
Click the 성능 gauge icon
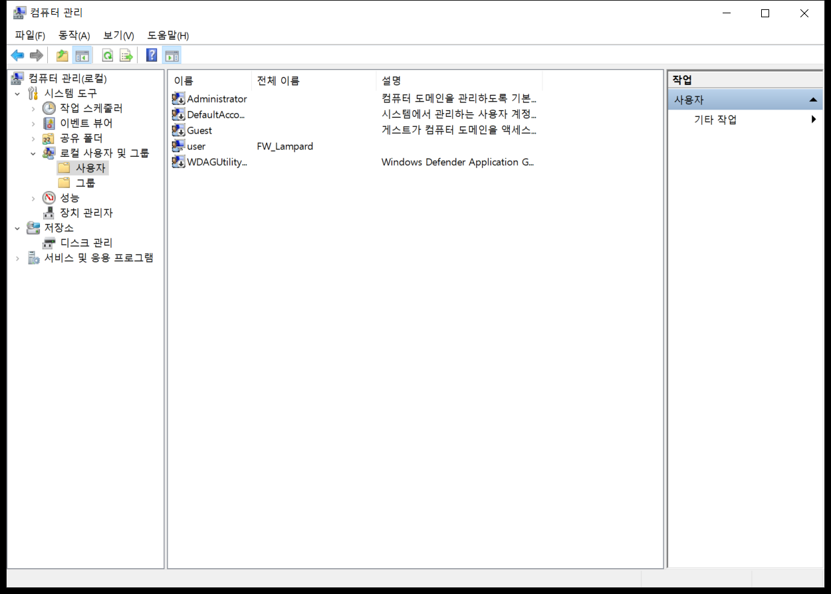pyautogui.click(x=49, y=197)
